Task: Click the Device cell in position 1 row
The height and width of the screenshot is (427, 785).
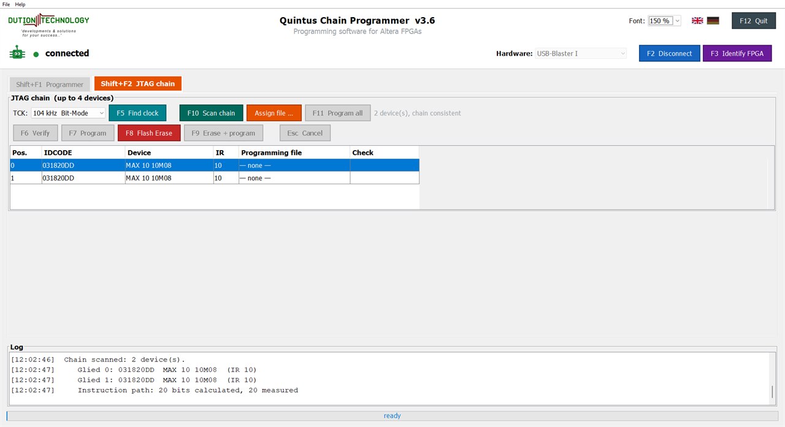Action: [169, 178]
